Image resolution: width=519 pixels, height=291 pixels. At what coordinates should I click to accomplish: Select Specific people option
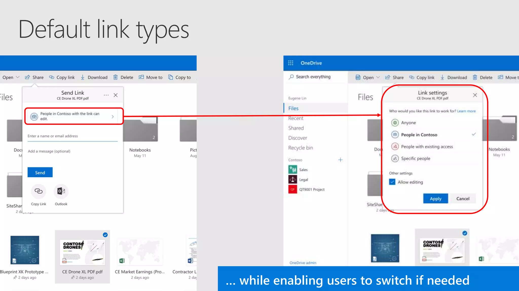coord(433,158)
